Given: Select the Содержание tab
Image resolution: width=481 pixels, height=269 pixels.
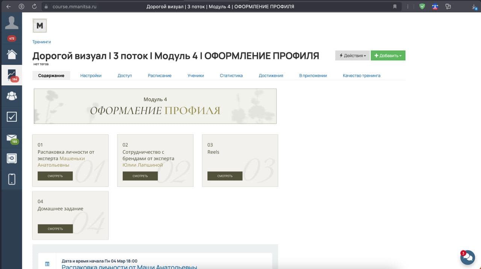Looking at the screenshot, I should [51, 75].
